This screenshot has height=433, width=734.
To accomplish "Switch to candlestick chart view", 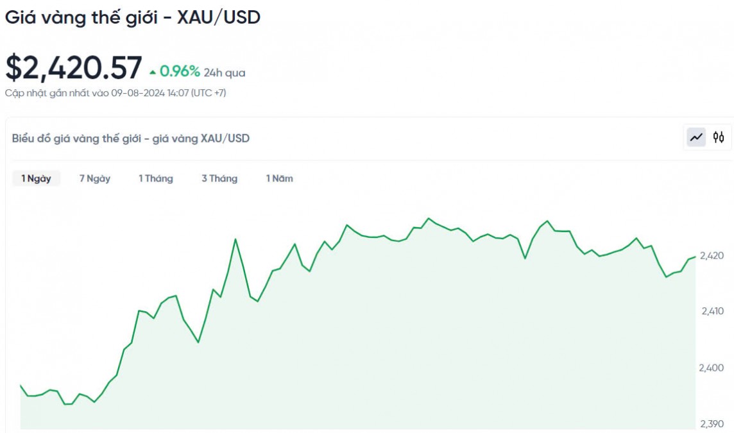I will [x=719, y=137].
